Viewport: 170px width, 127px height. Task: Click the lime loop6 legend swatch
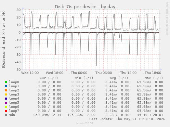tap(6, 107)
